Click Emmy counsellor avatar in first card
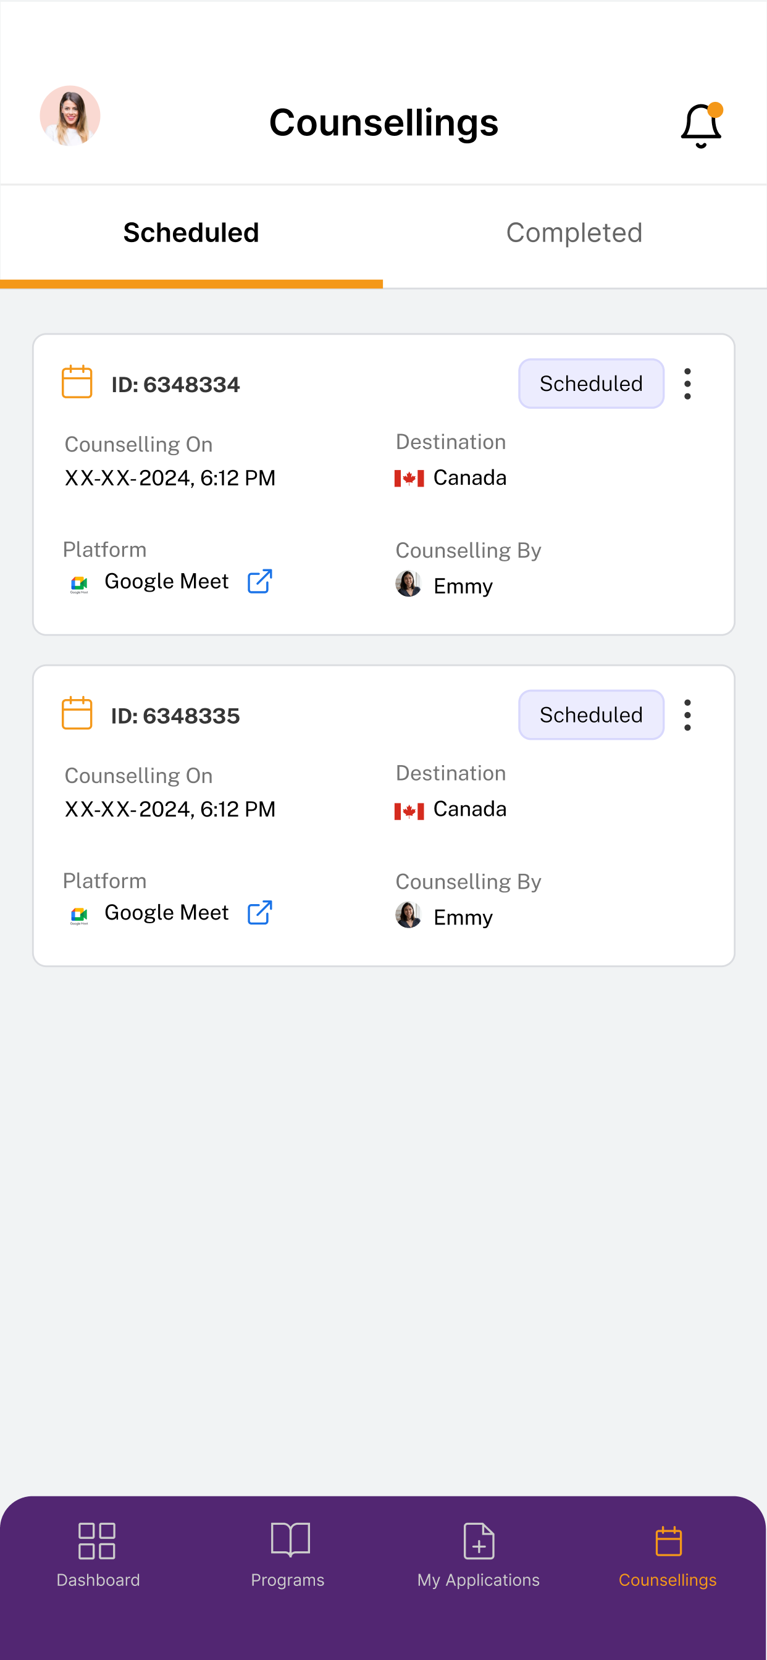The width and height of the screenshot is (767, 1660). click(409, 584)
